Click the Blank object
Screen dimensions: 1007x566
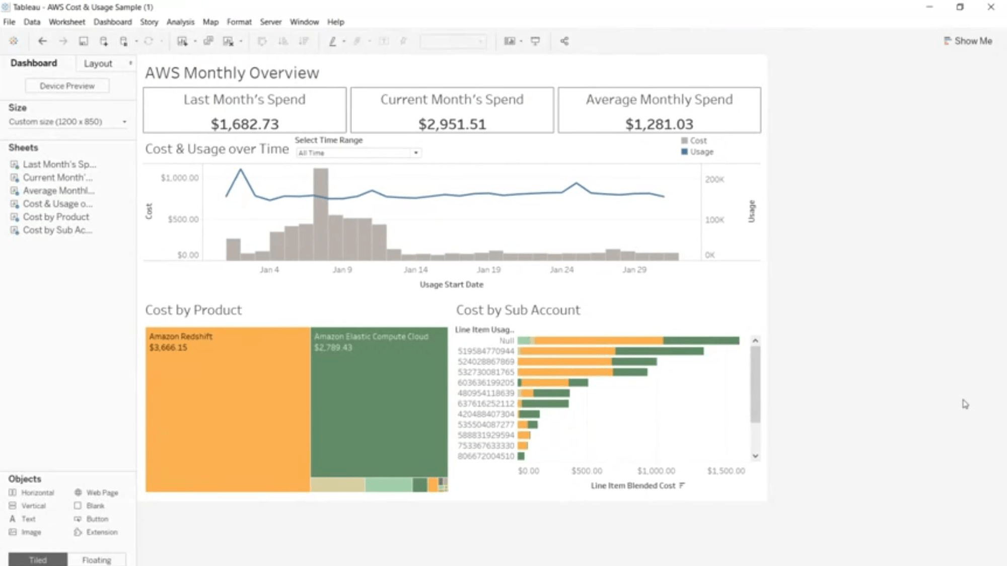pos(89,506)
